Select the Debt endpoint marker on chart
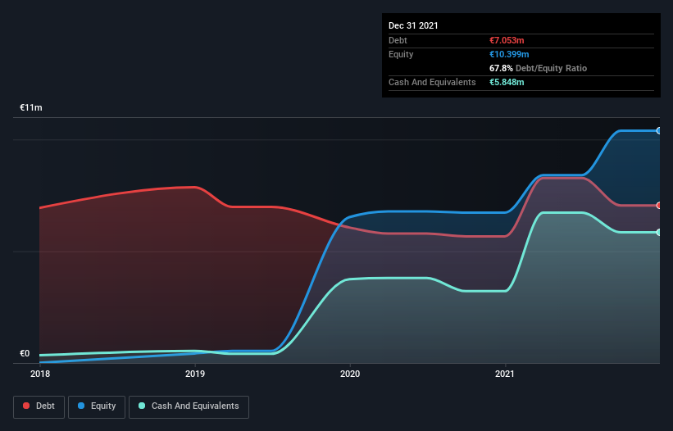The image size is (673, 431). pyautogui.click(x=659, y=206)
